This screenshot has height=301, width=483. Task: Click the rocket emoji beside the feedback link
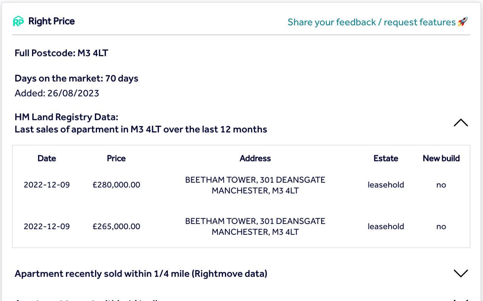point(463,22)
